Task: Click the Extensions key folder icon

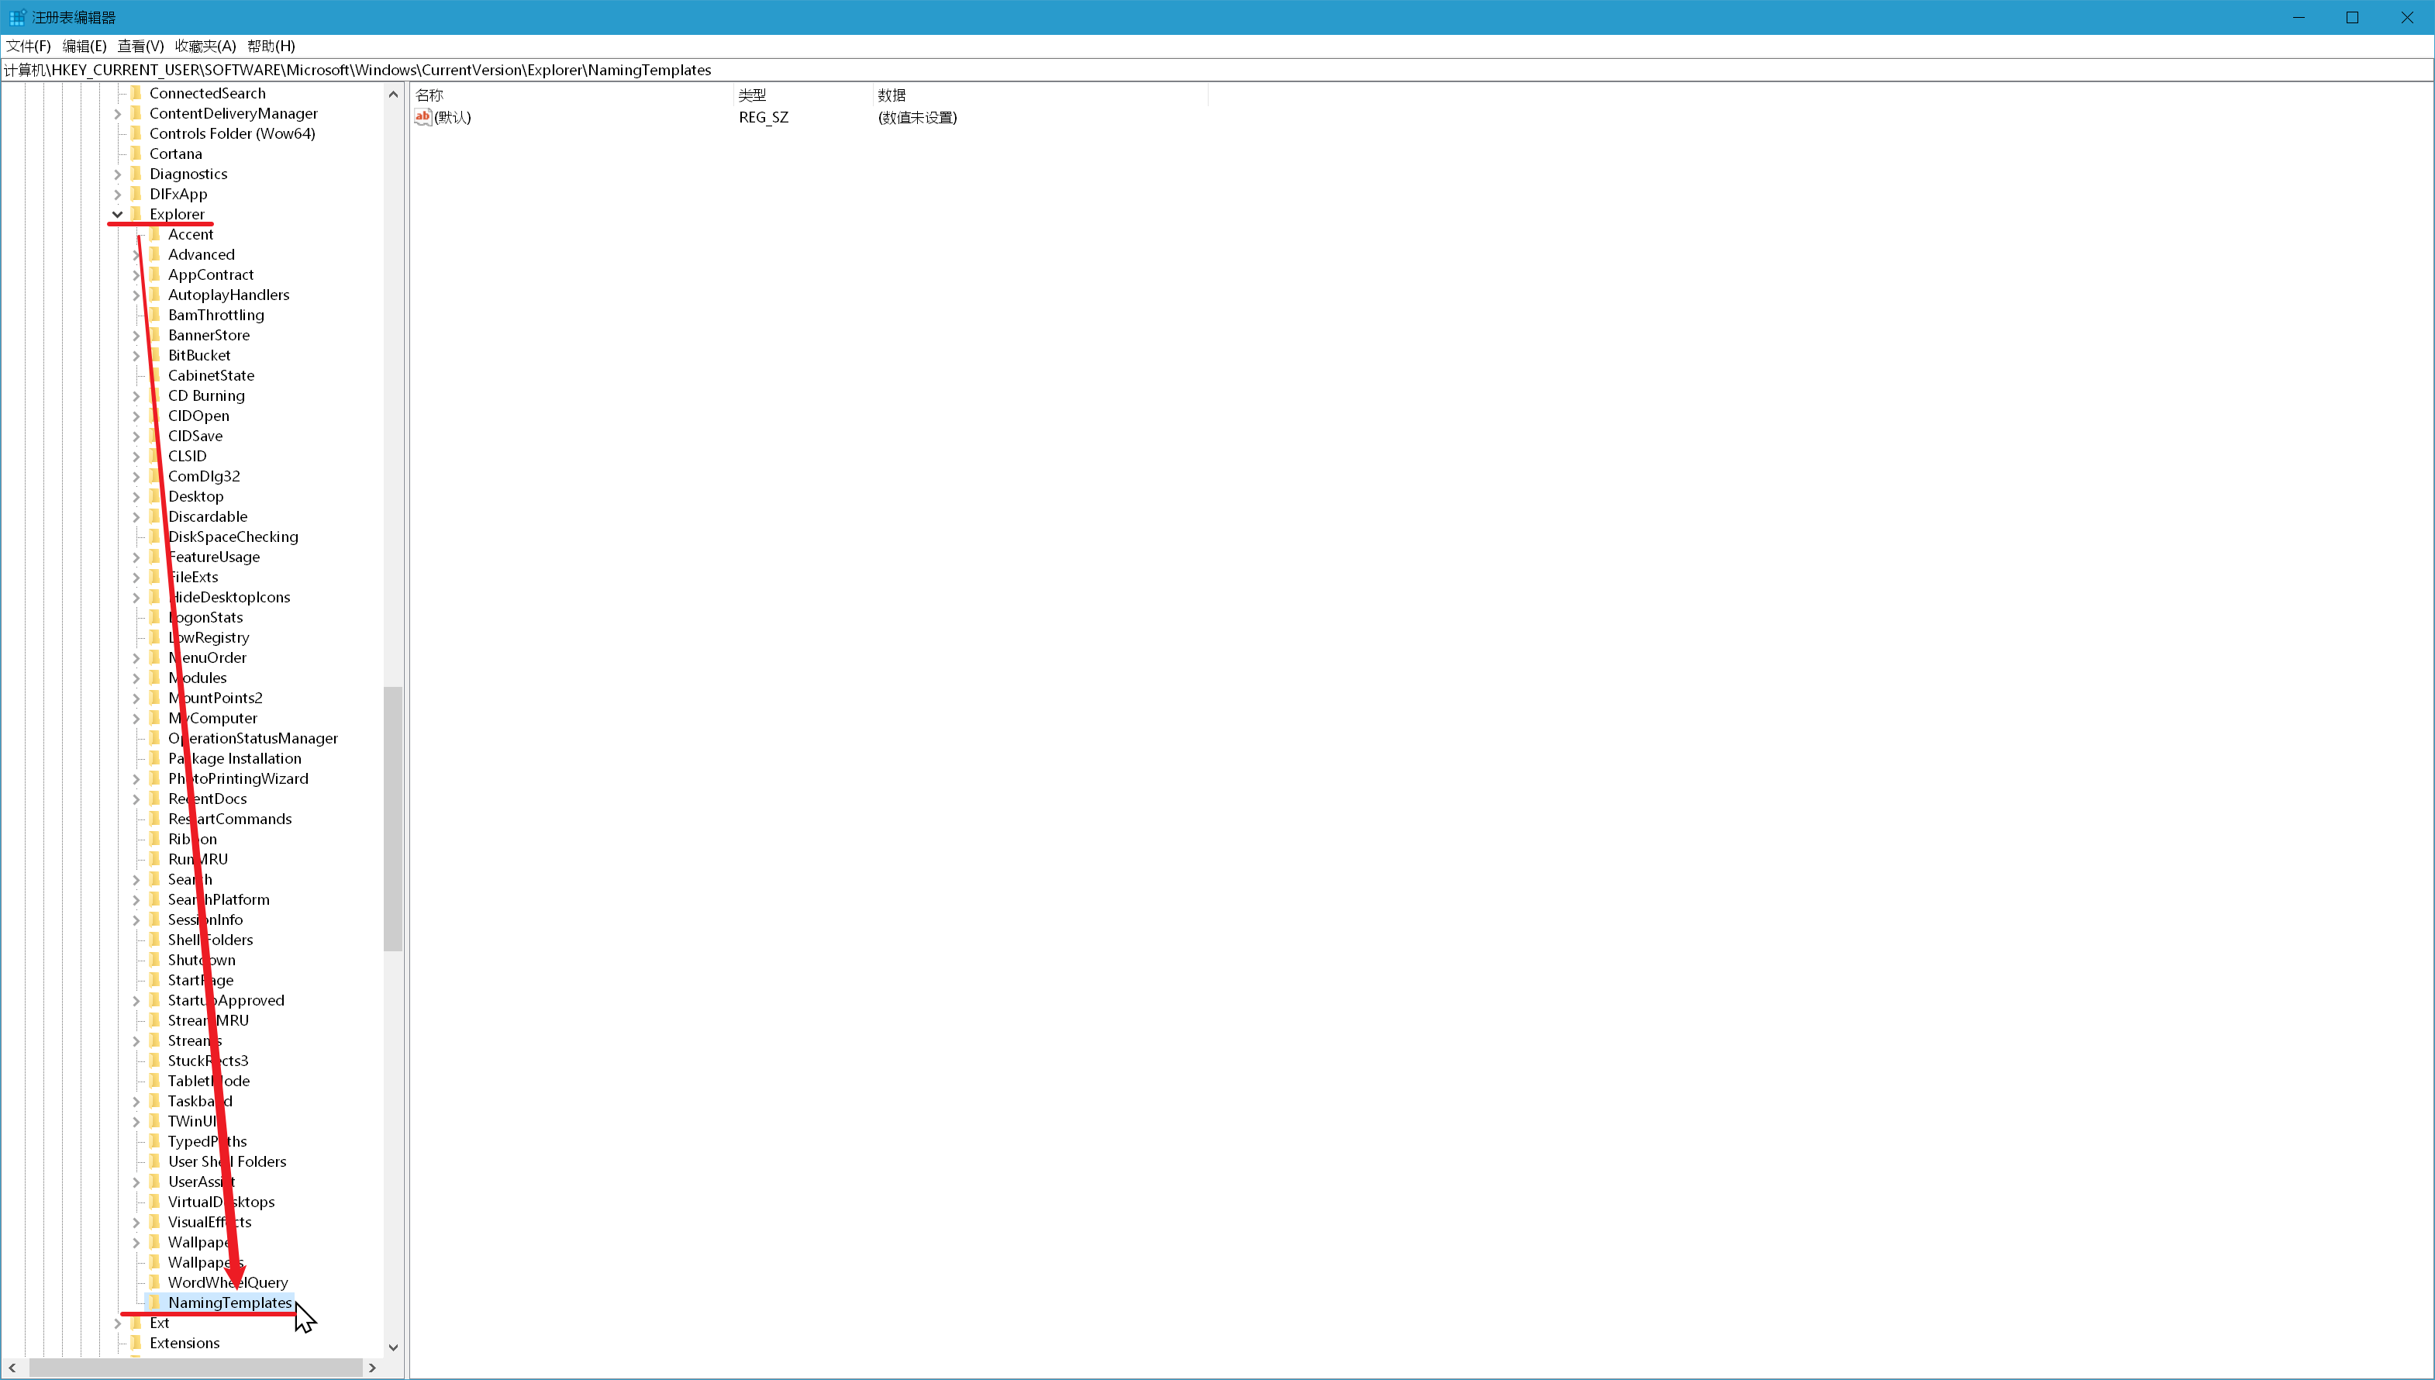Action: tap(136, 1343)
